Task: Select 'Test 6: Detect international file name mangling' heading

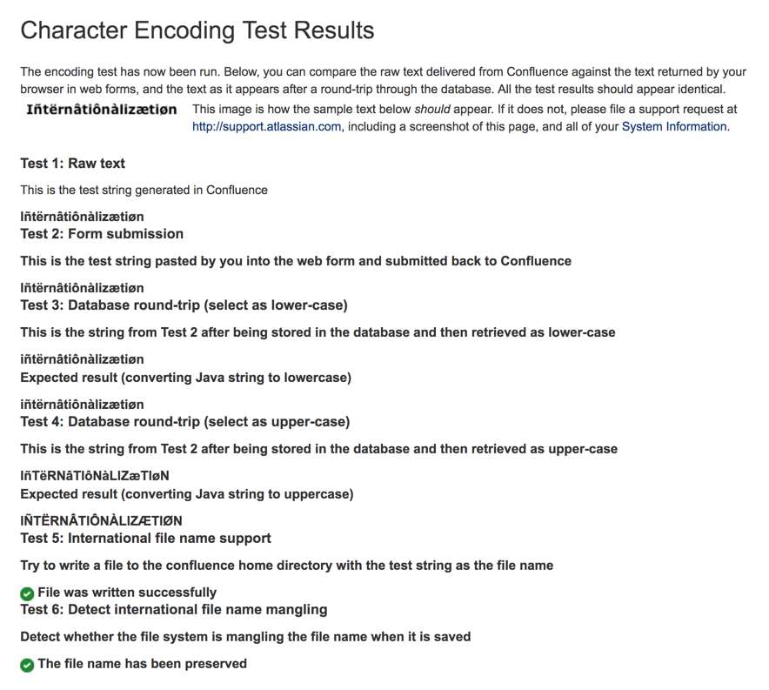Action: pos(173,610)
